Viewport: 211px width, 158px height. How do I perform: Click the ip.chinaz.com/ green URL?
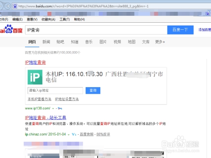[36, 134]
